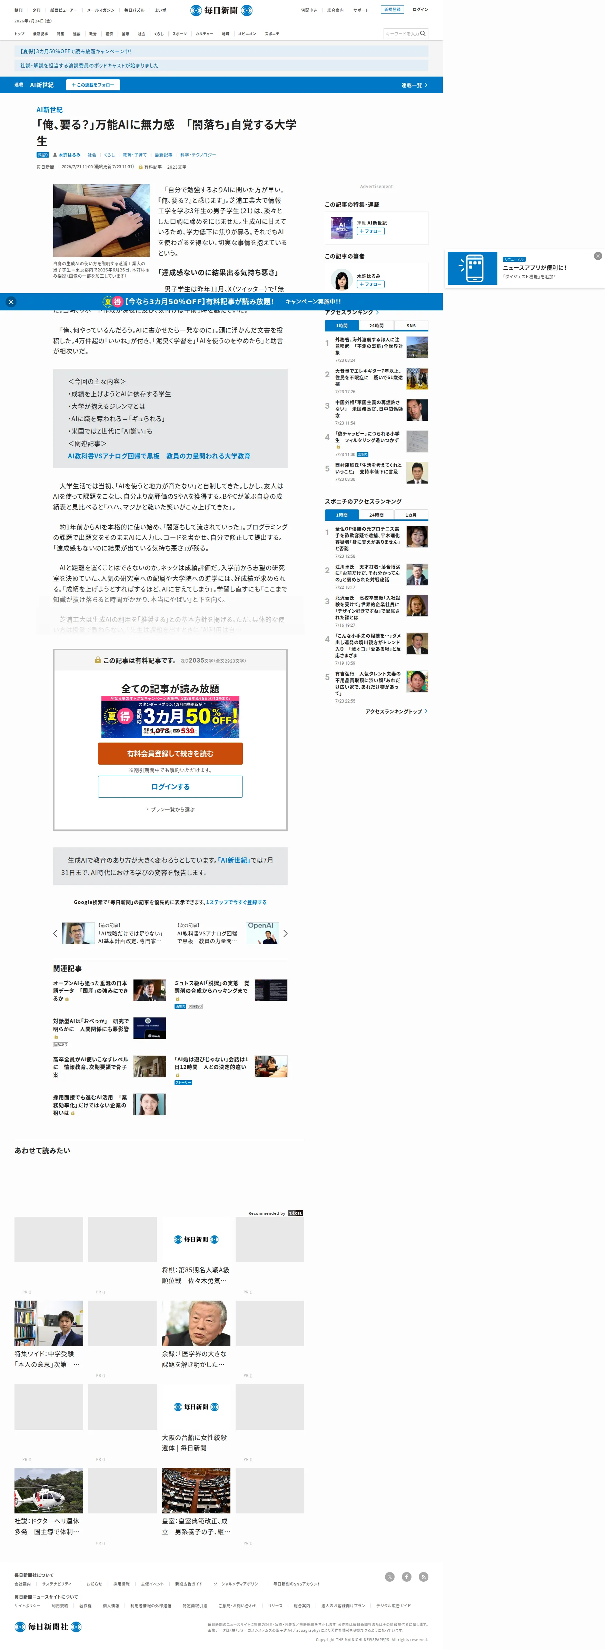Viewport: 605px width, 1650px height.
Task: Go to トップ in navigation
Action: click(x=19, y=34)
